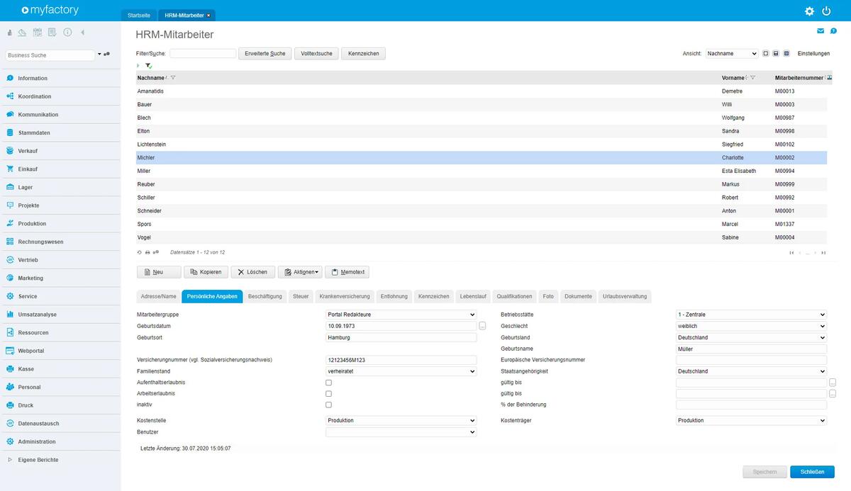The width and height of the screenshot is (851, 491).
Task: Switch to the Beschäftigung tab
Action: [265, 296]
